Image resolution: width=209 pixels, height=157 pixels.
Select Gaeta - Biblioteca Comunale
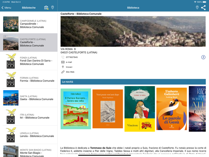coord(29,98)
